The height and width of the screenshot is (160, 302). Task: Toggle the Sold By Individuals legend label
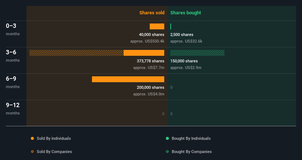54,138
